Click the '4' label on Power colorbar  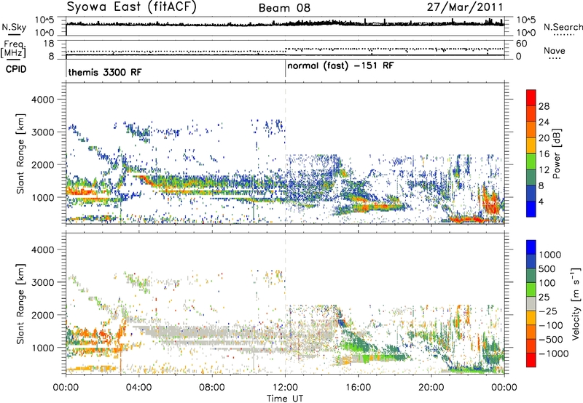pos(541,201)
